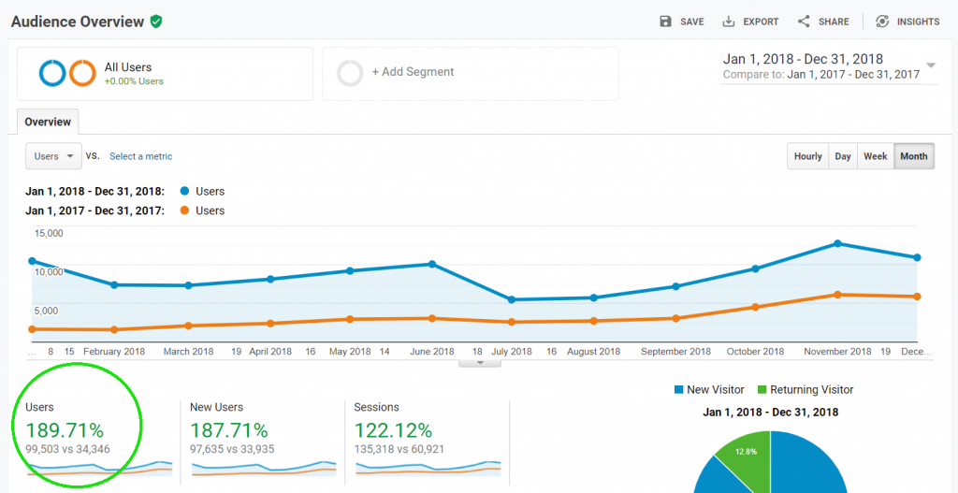Click the November 2018 blue data point

[x=836, y=243]
